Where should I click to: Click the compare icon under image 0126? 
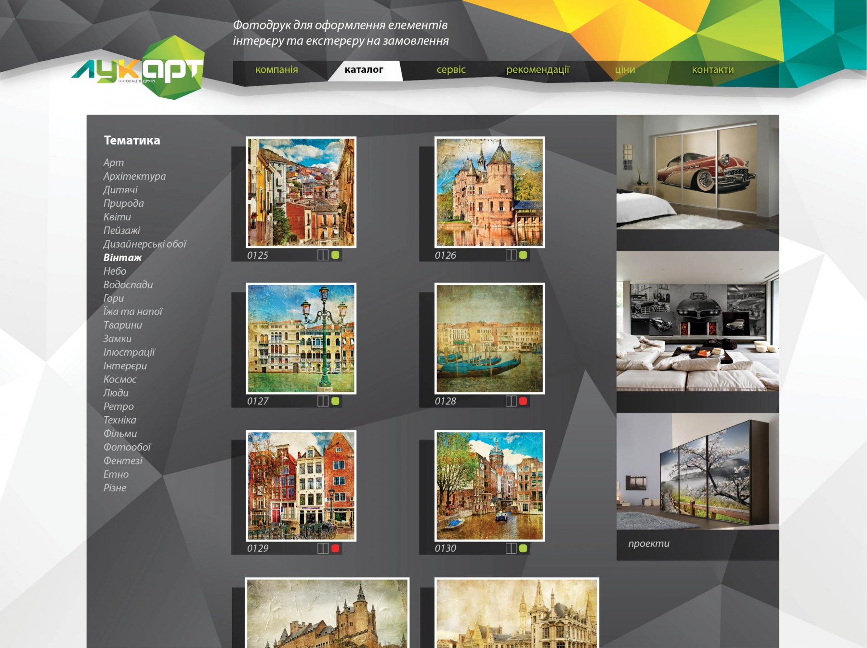coord(511,255)
